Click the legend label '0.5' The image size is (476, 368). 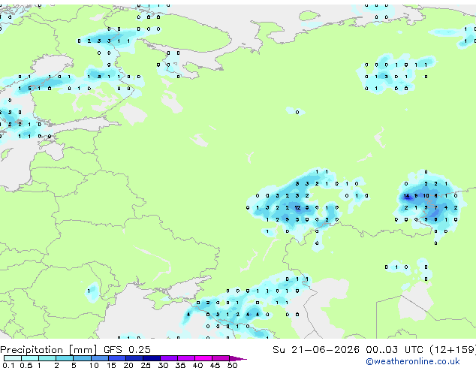pyautogui.click(x=26, y=365)
